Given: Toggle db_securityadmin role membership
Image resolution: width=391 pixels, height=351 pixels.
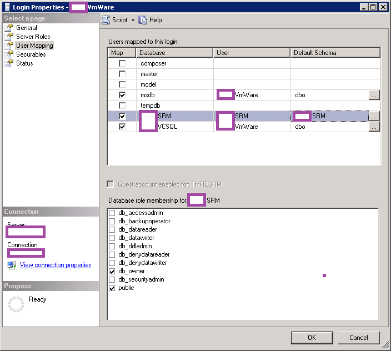Looking at the screenshot, I should point(112,279).
